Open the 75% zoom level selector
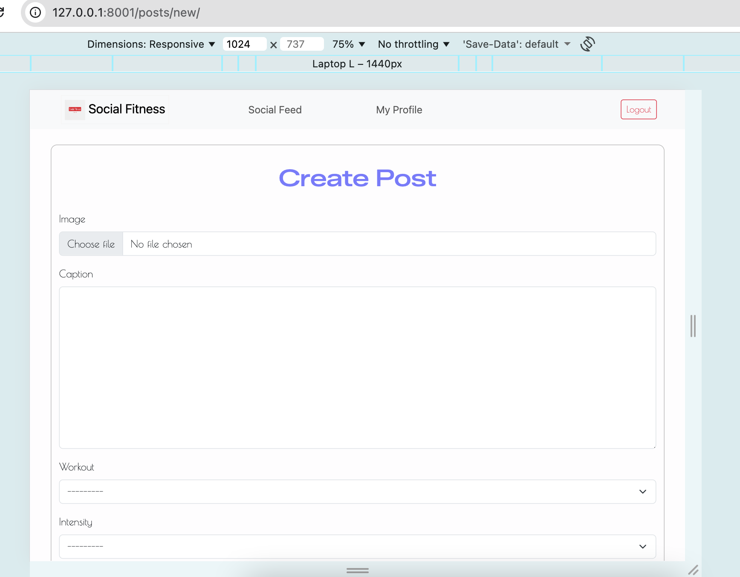The width and height of the screenshot is (740, 577). (348, 44)
